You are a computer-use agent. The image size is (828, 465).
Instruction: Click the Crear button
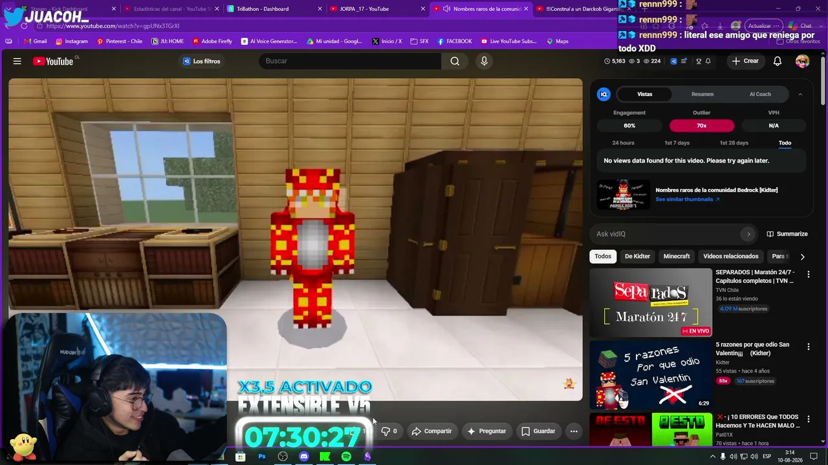[745, 61]
